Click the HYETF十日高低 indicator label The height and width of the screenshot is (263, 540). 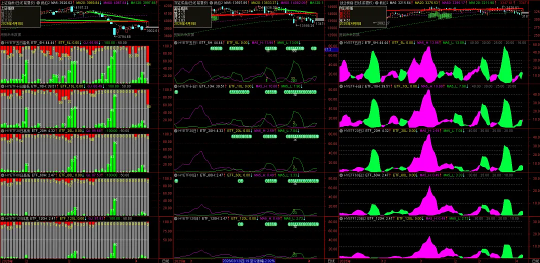(x=17, y=86)
